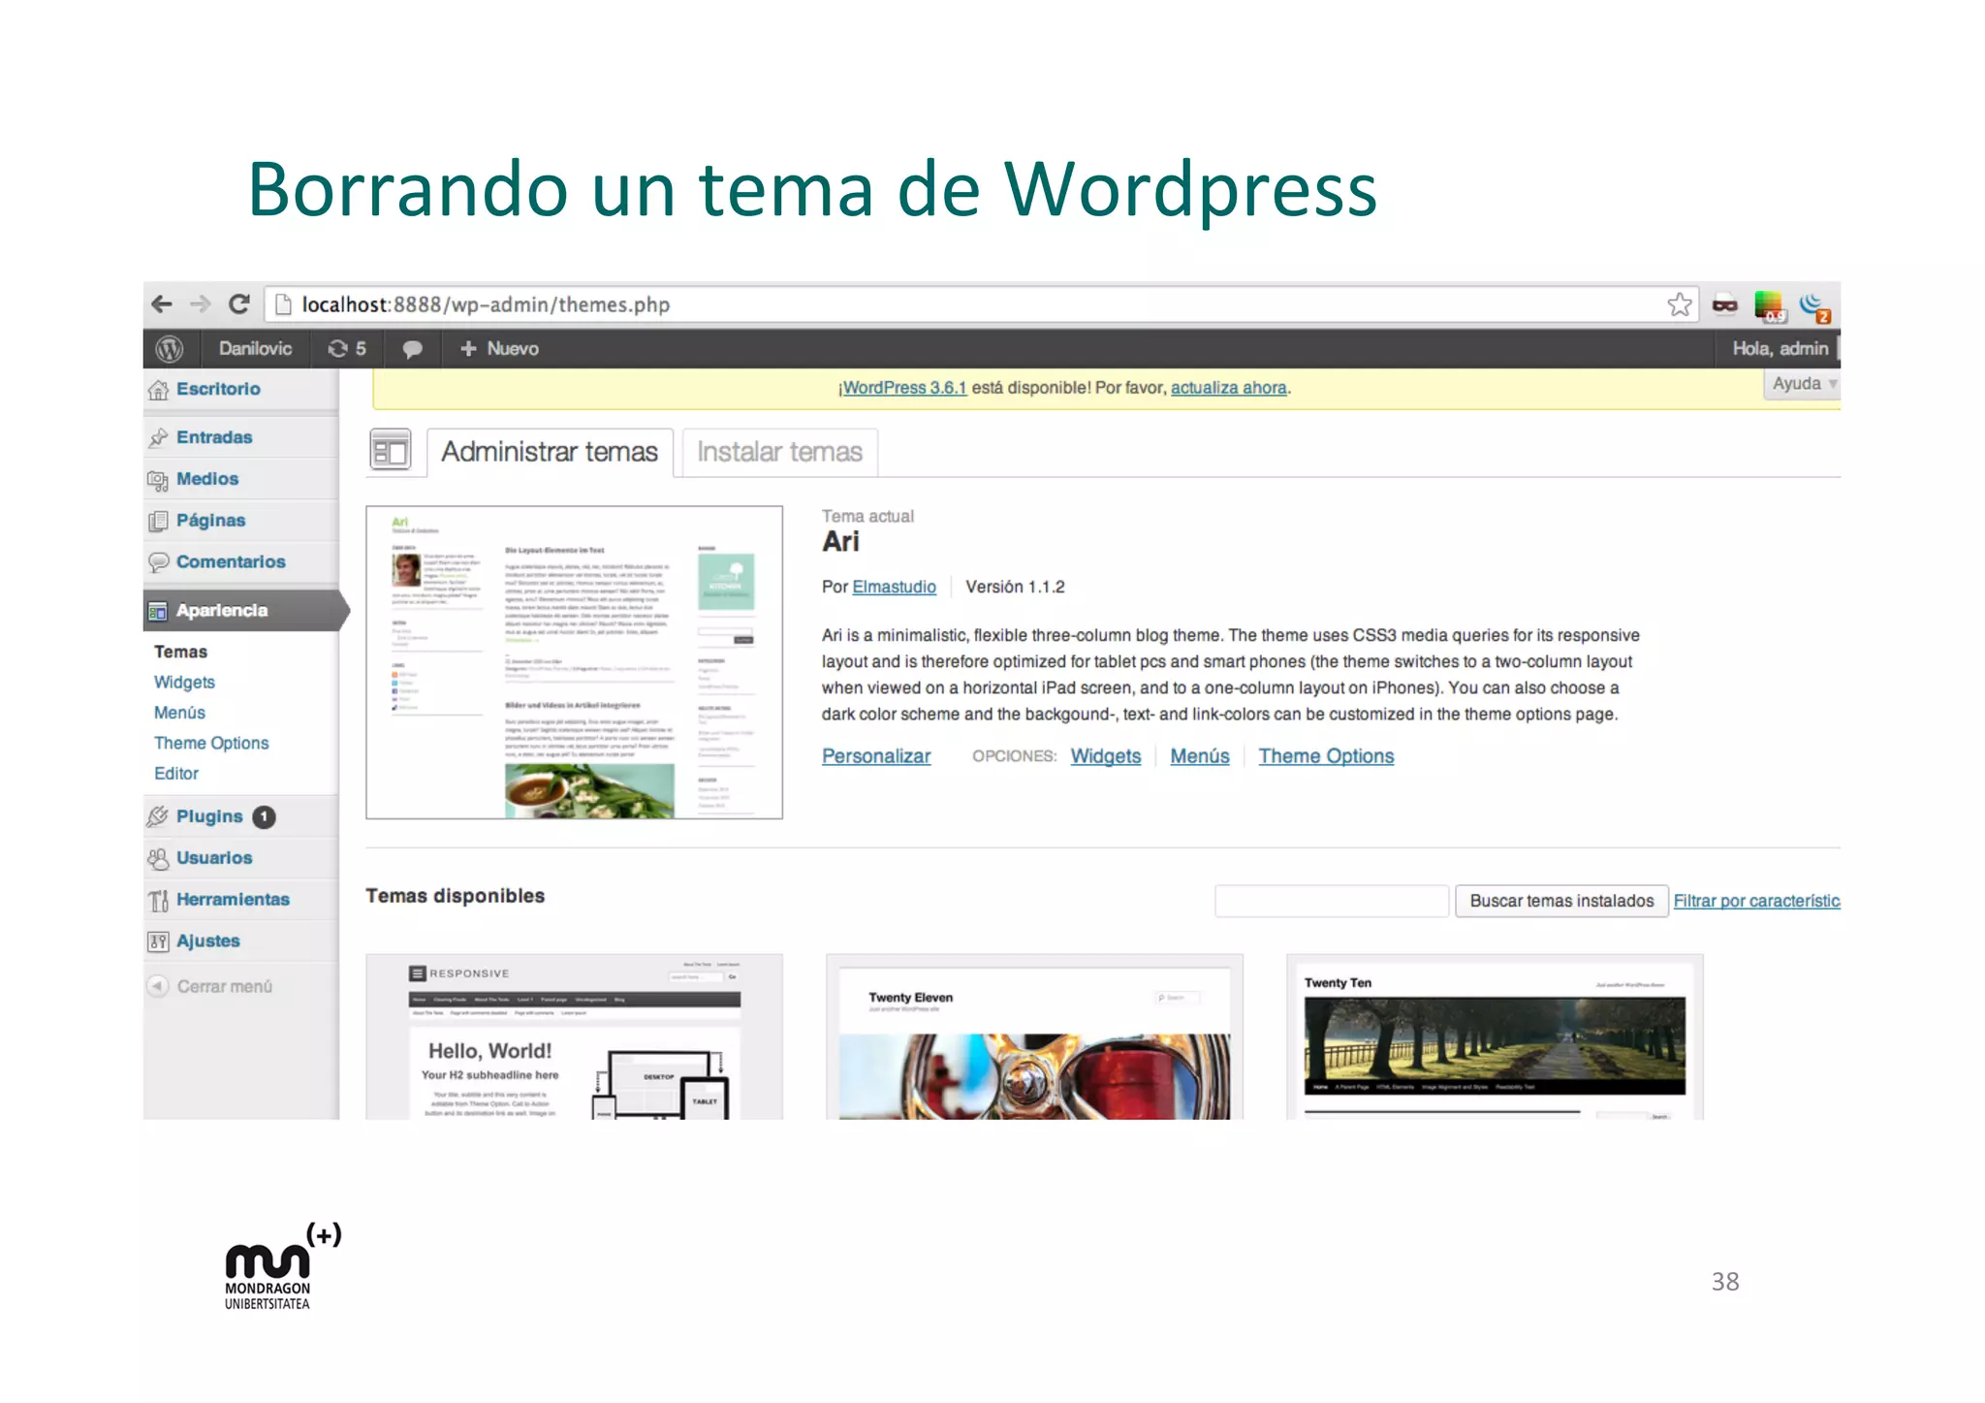This screenshot has width=1985, height=1403.
Task: Switch to the Instalar temas tab
Action: (779, 453)
